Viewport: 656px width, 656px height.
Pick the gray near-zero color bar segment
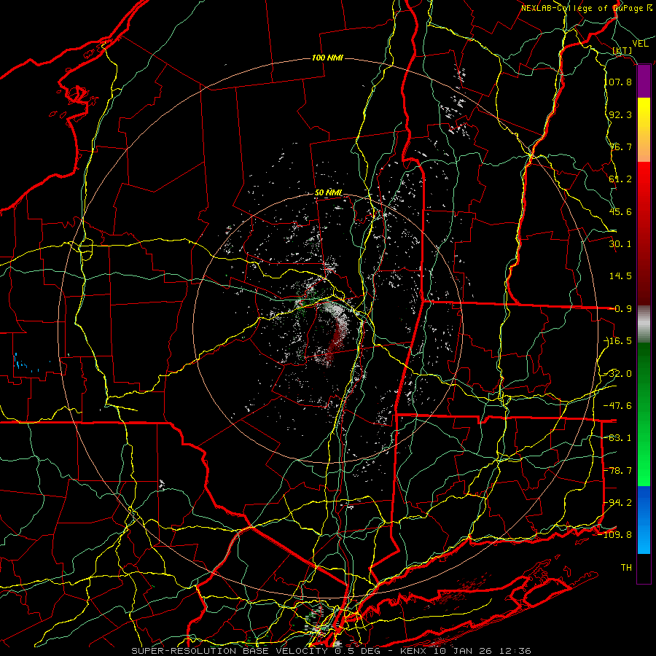point(644,324)
